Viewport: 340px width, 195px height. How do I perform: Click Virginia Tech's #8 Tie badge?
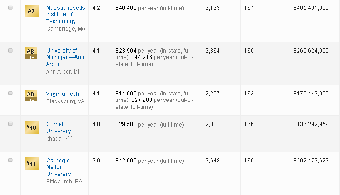pyautogui.click(x=30, y=96)
